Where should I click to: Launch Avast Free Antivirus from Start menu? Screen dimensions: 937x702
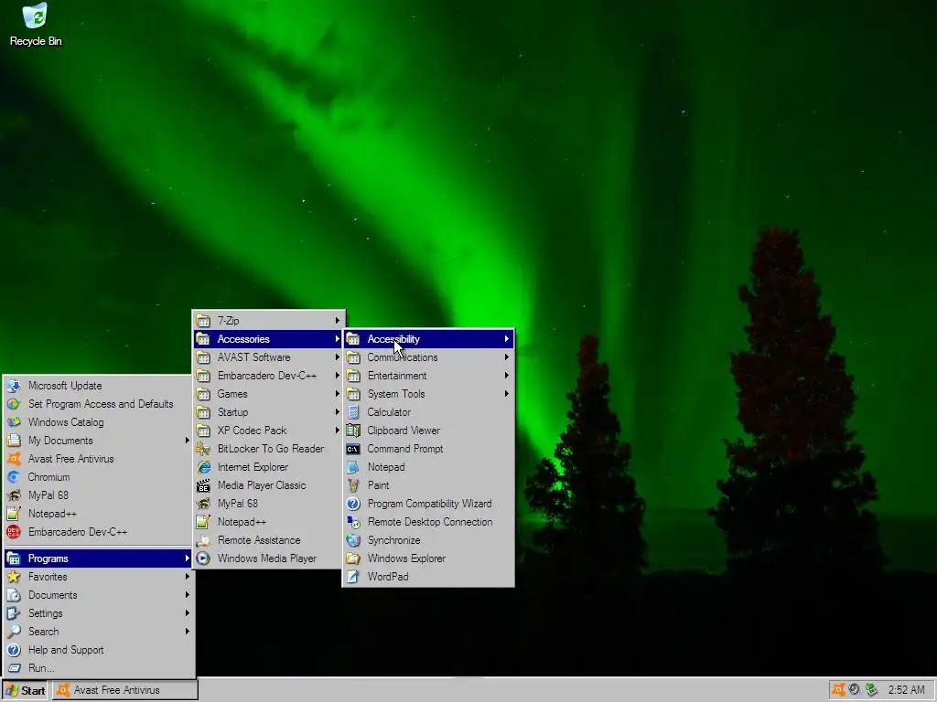(x=99, y=459)
